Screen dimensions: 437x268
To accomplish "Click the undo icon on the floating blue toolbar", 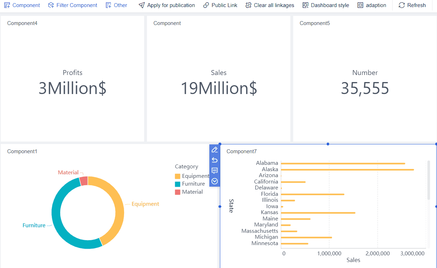I will pyautogui.click(x=215, y=160).
